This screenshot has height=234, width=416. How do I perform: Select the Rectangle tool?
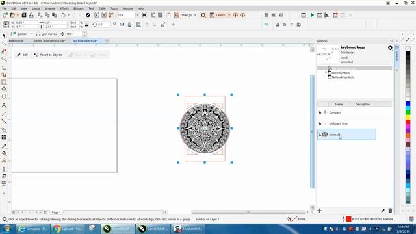4,83
